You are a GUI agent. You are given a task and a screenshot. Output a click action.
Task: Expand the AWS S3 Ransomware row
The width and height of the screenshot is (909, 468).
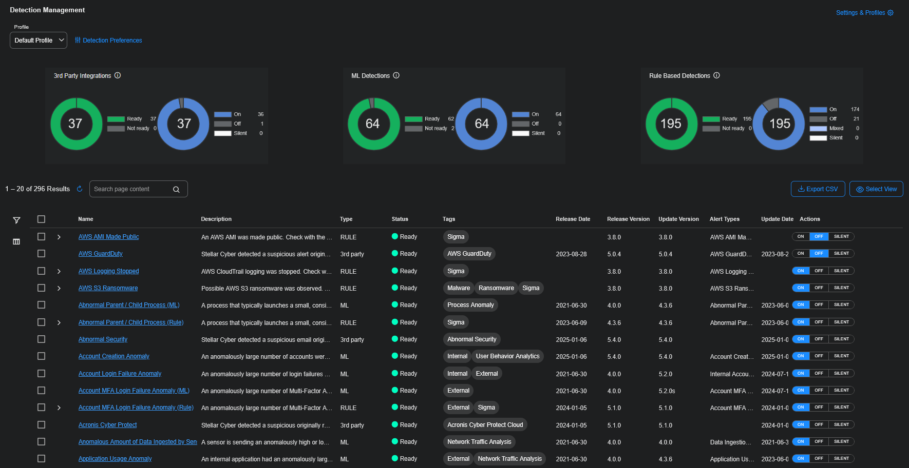pos(59,289)
